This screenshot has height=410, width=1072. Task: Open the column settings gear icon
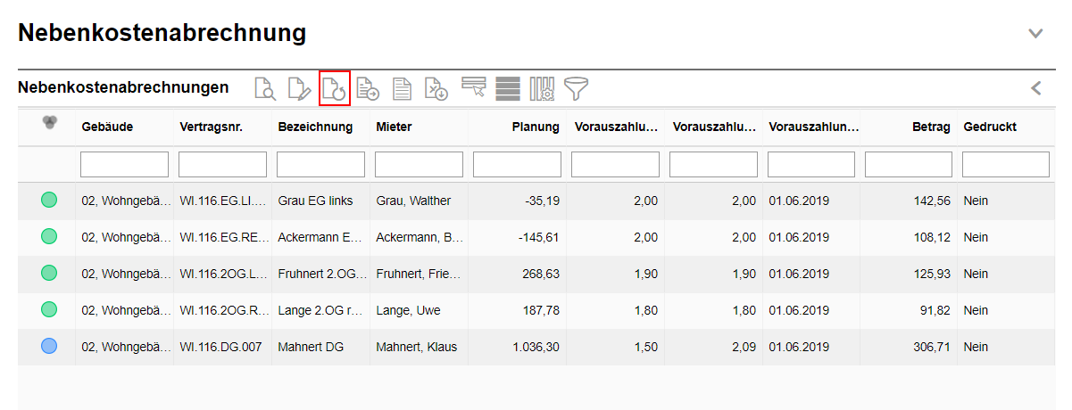(x=542, y=88)
